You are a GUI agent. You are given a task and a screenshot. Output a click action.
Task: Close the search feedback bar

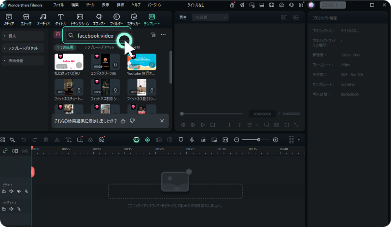(162, 121)
